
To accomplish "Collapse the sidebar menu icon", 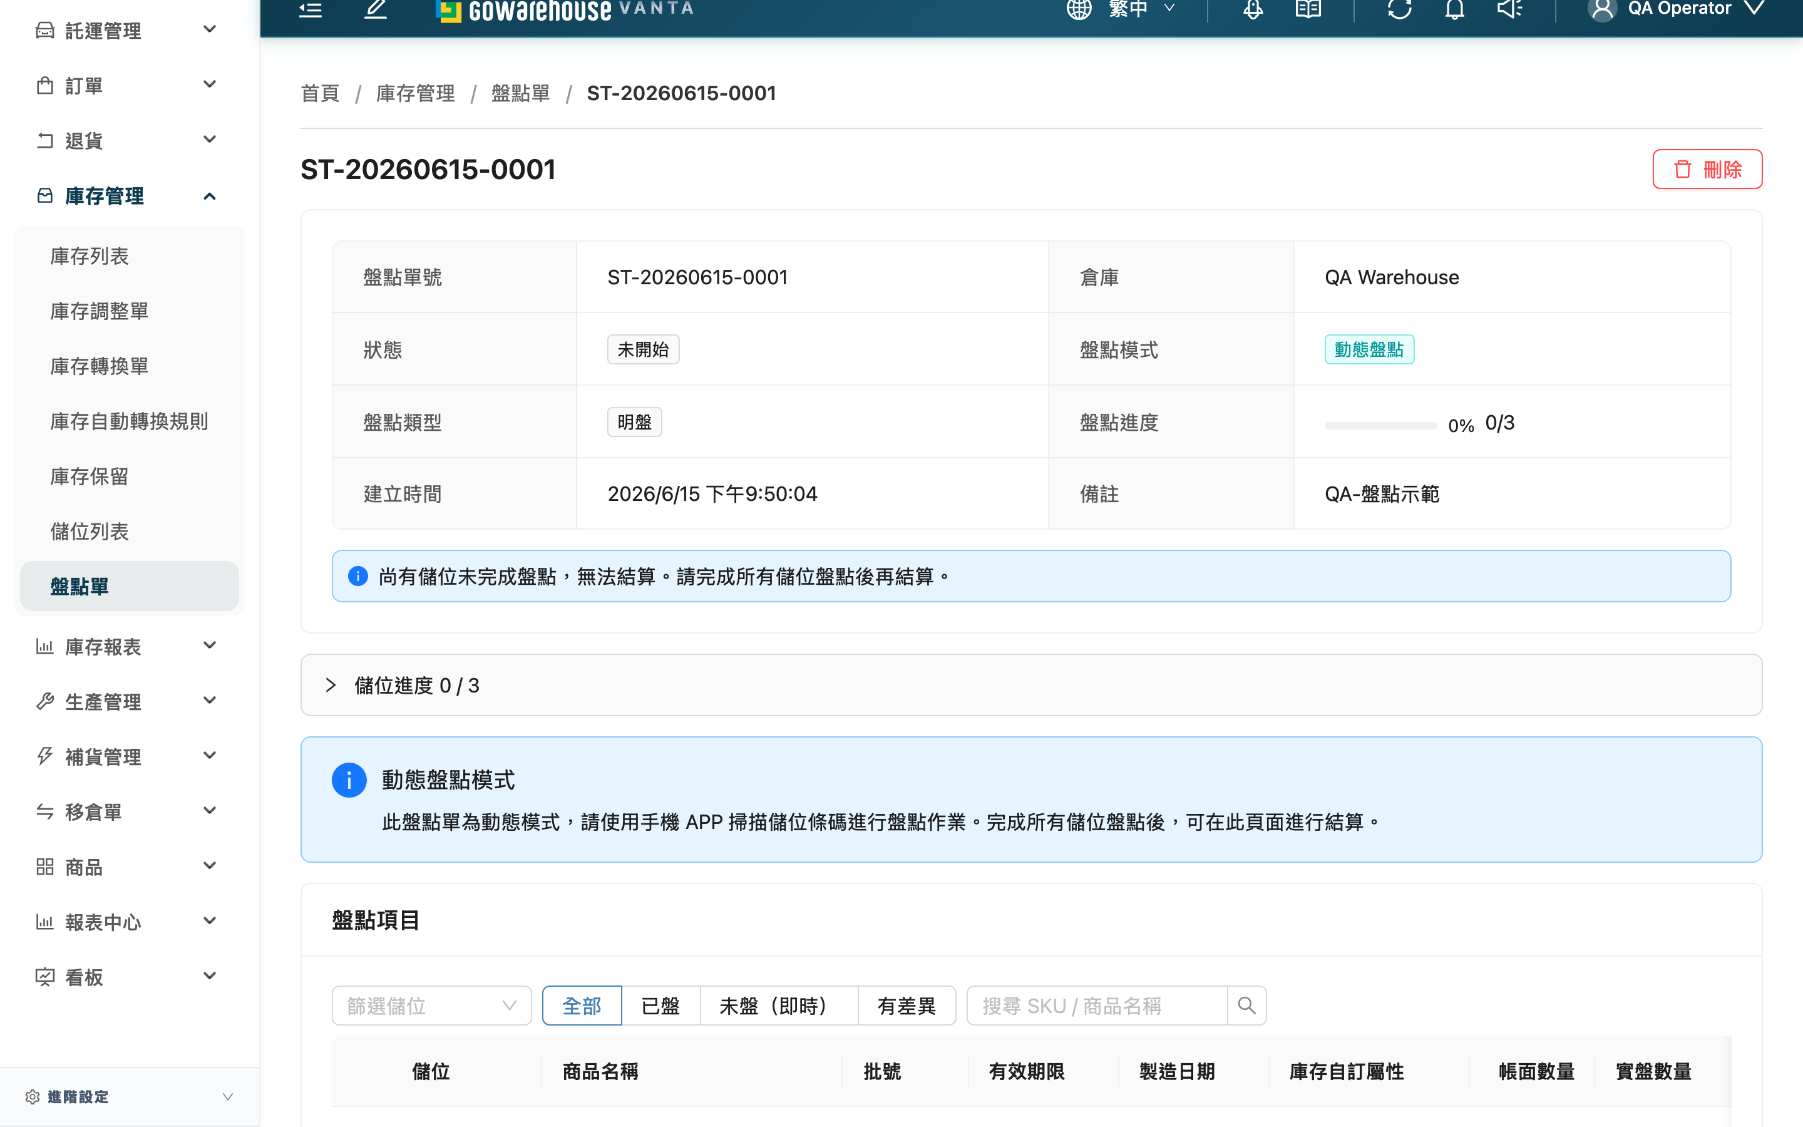I will click(x=310, y=9).
